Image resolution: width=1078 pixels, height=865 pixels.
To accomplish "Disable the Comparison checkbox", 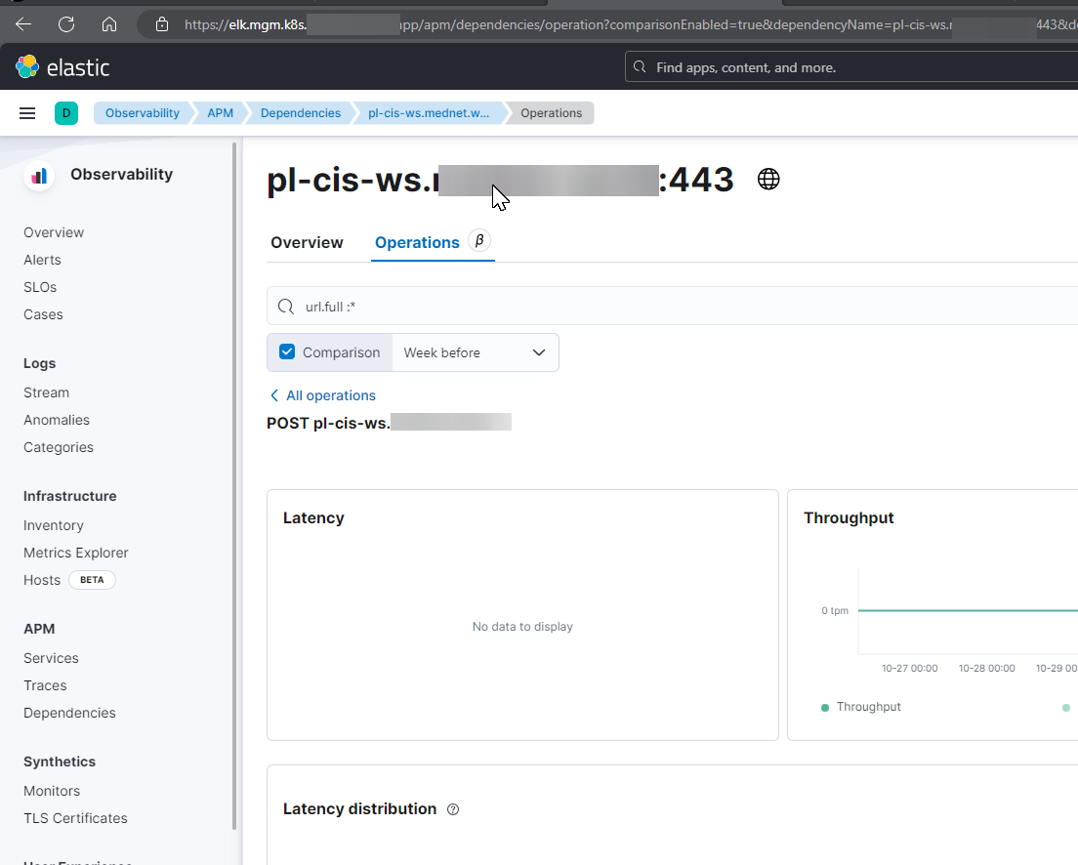I will (x=286, y=351).
